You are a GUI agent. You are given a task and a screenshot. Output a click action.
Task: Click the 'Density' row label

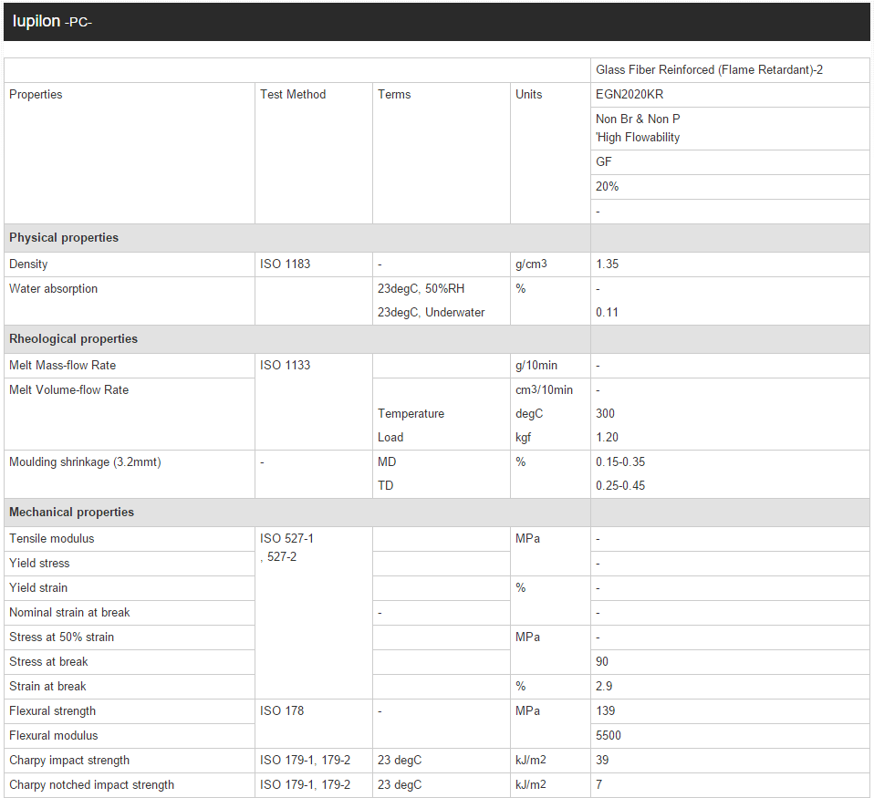pyautogui.click(x=28, y=264)
